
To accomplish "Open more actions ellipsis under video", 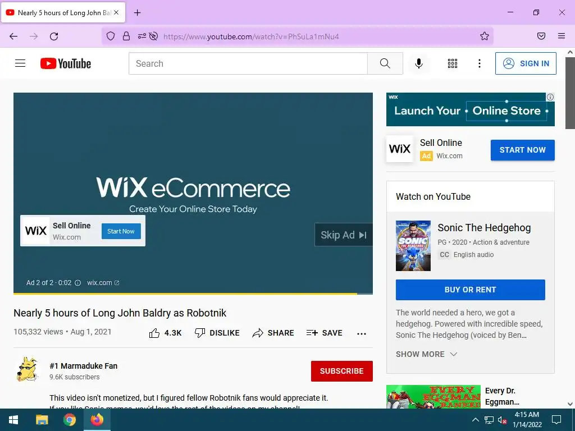I will (362, 333).
